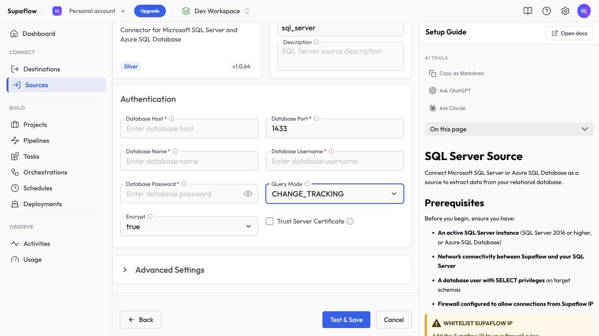Click the Database Password info icon
Screen dimensions: 599x336
[x=184, y=184]
